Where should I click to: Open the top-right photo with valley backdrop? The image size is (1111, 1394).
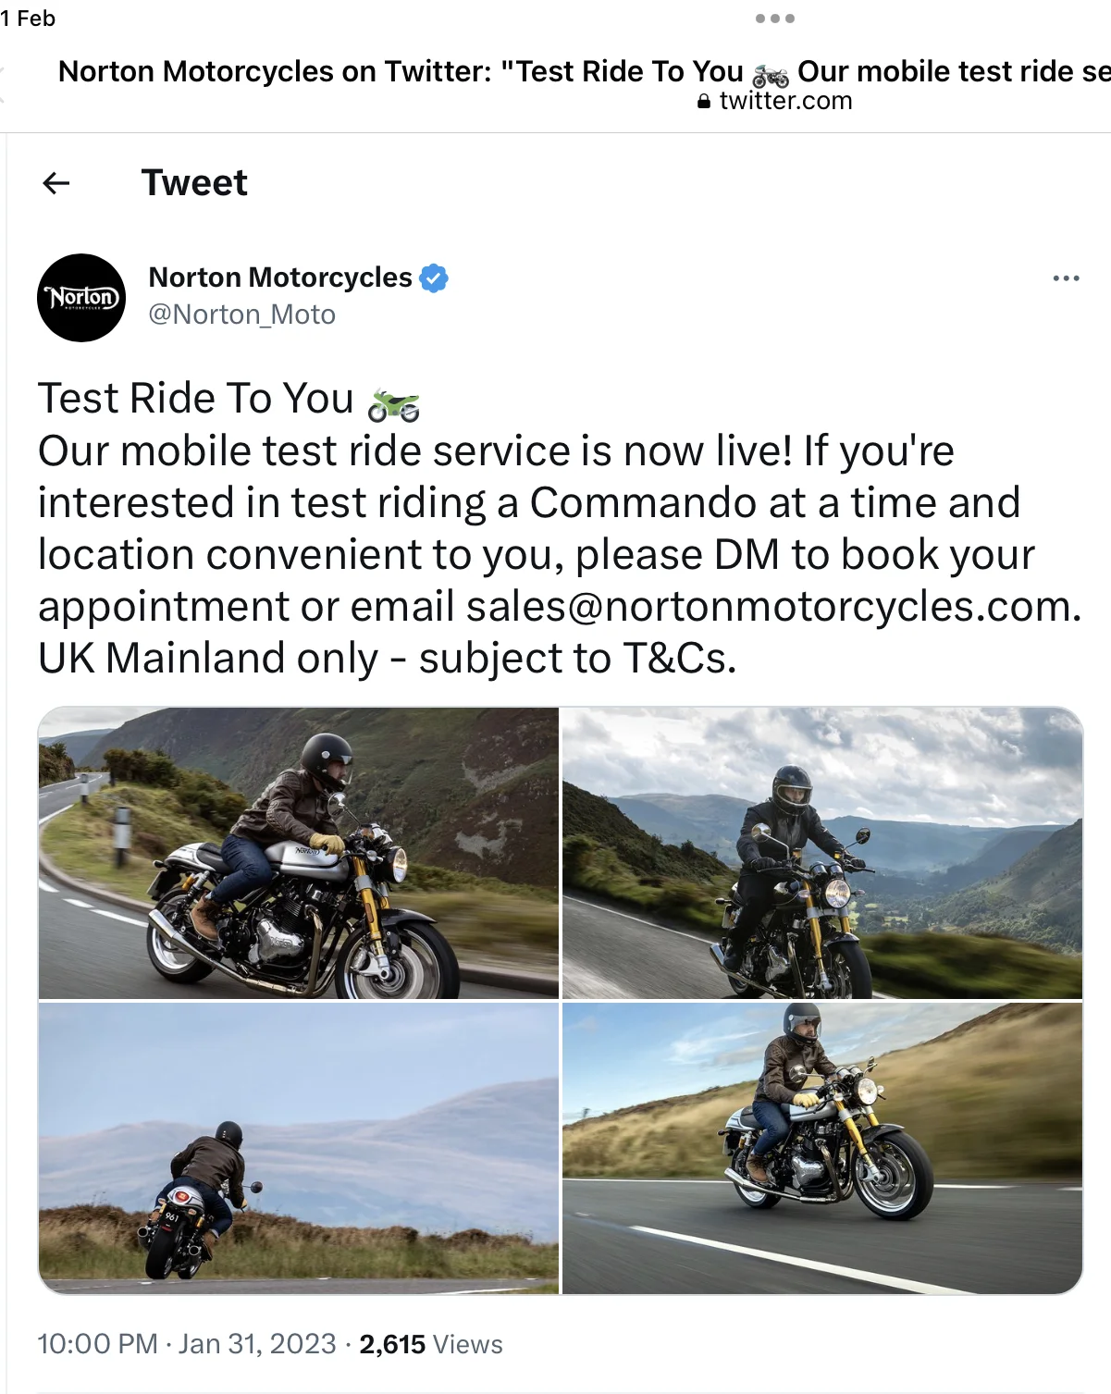822,853
